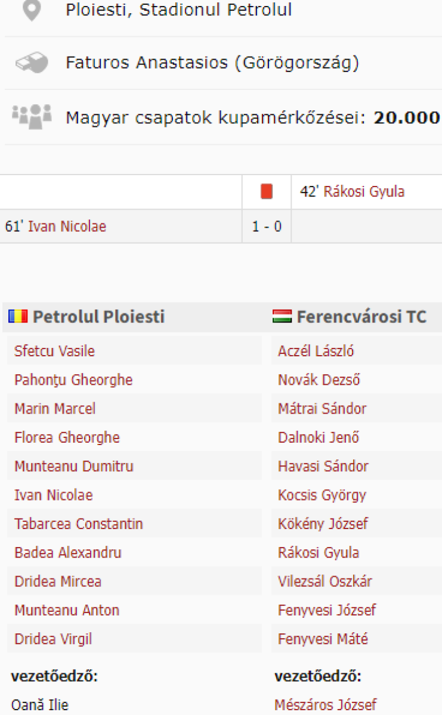Click the Hungarian flag icon
Image resolution: width=442 pixels, height=715 pixels.
click(282, 316)
